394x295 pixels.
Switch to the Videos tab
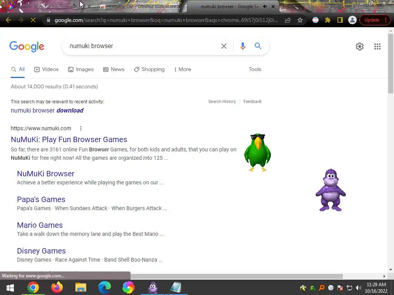click(x=47, y=70)
